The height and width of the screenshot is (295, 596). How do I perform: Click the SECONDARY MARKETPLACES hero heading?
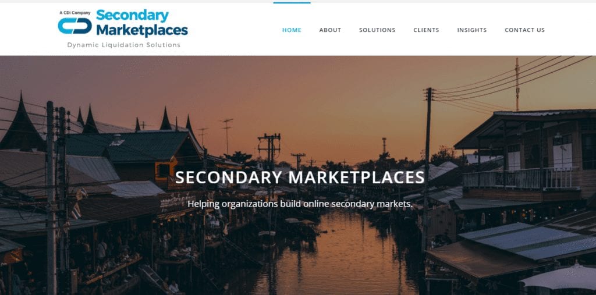coord(300,177)
